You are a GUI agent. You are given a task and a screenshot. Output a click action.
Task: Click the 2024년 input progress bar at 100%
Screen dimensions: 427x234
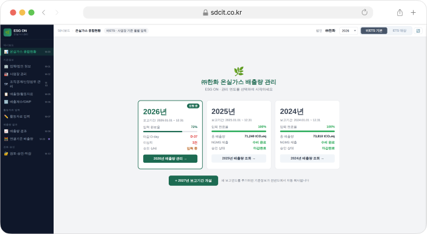pos(307,131)
